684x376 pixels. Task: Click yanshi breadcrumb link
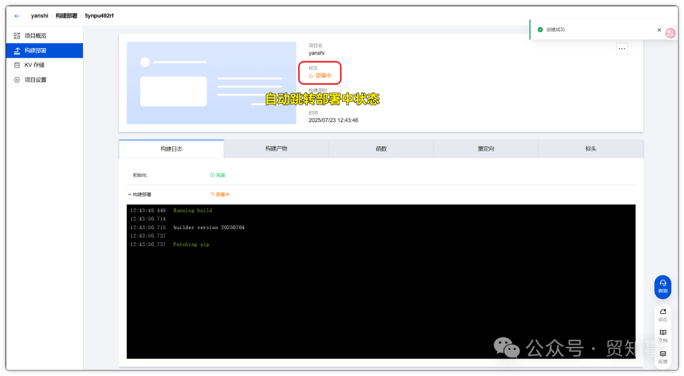(x=40, y=16)
